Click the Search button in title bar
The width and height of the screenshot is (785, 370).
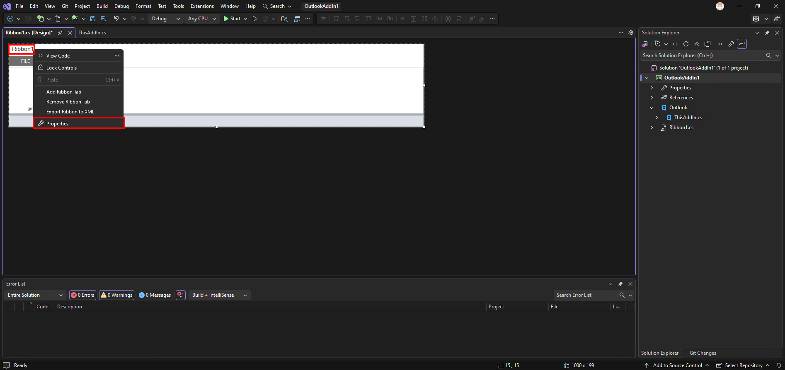(277, 6)
